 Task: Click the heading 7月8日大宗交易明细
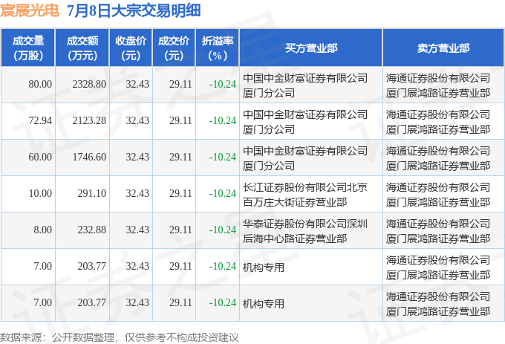(x=134, y=10)
